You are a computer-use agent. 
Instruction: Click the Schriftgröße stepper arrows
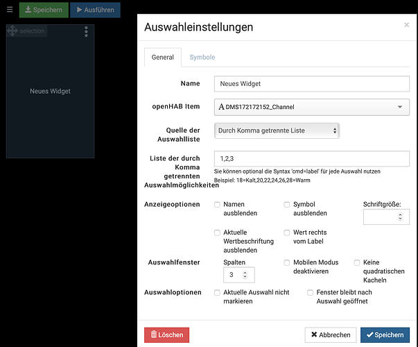click(399, 217)
